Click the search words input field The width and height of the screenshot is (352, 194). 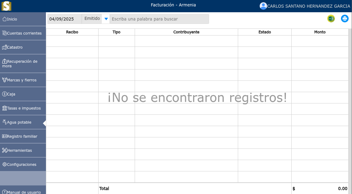click(159, 19)
